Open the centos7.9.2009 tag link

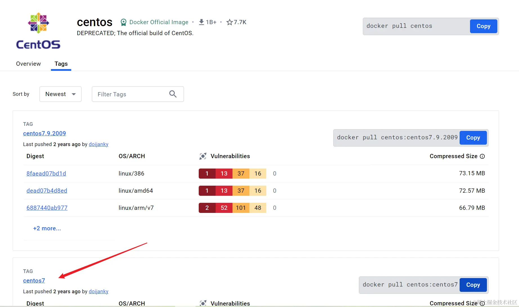[44, 133]
